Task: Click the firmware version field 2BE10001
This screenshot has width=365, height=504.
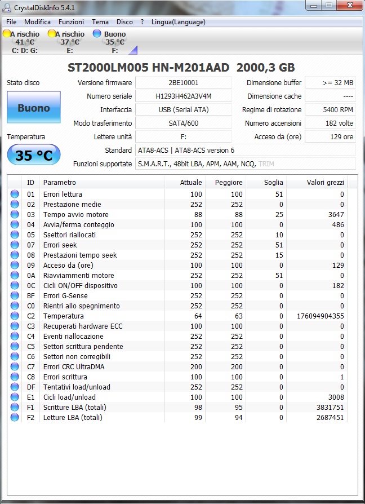Action: click(184, 83)
